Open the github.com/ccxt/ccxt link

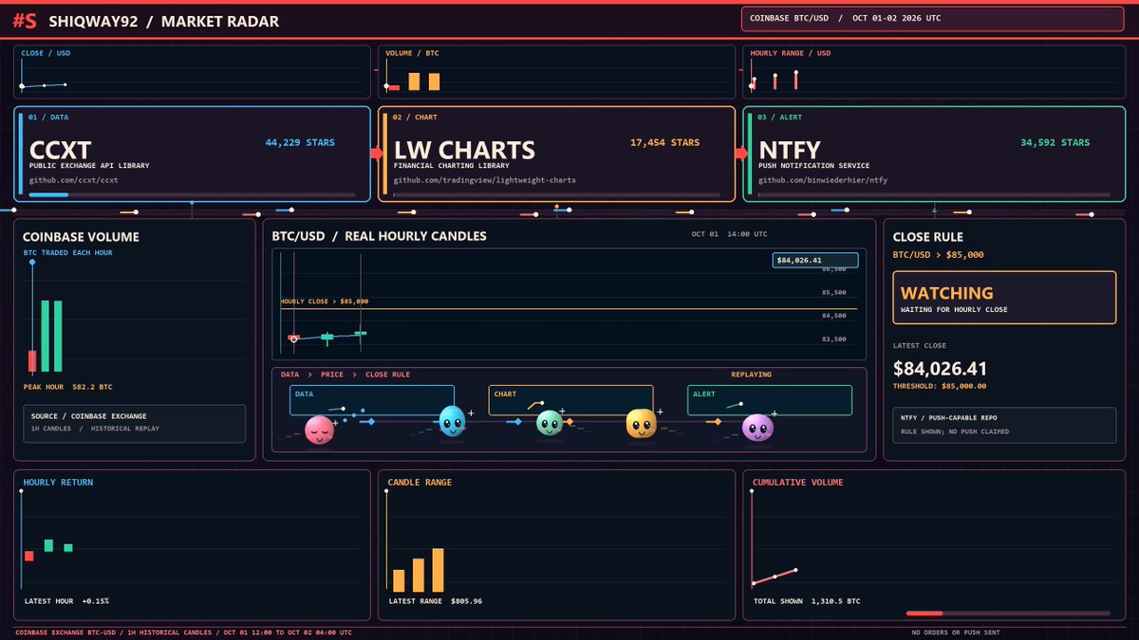73,179
